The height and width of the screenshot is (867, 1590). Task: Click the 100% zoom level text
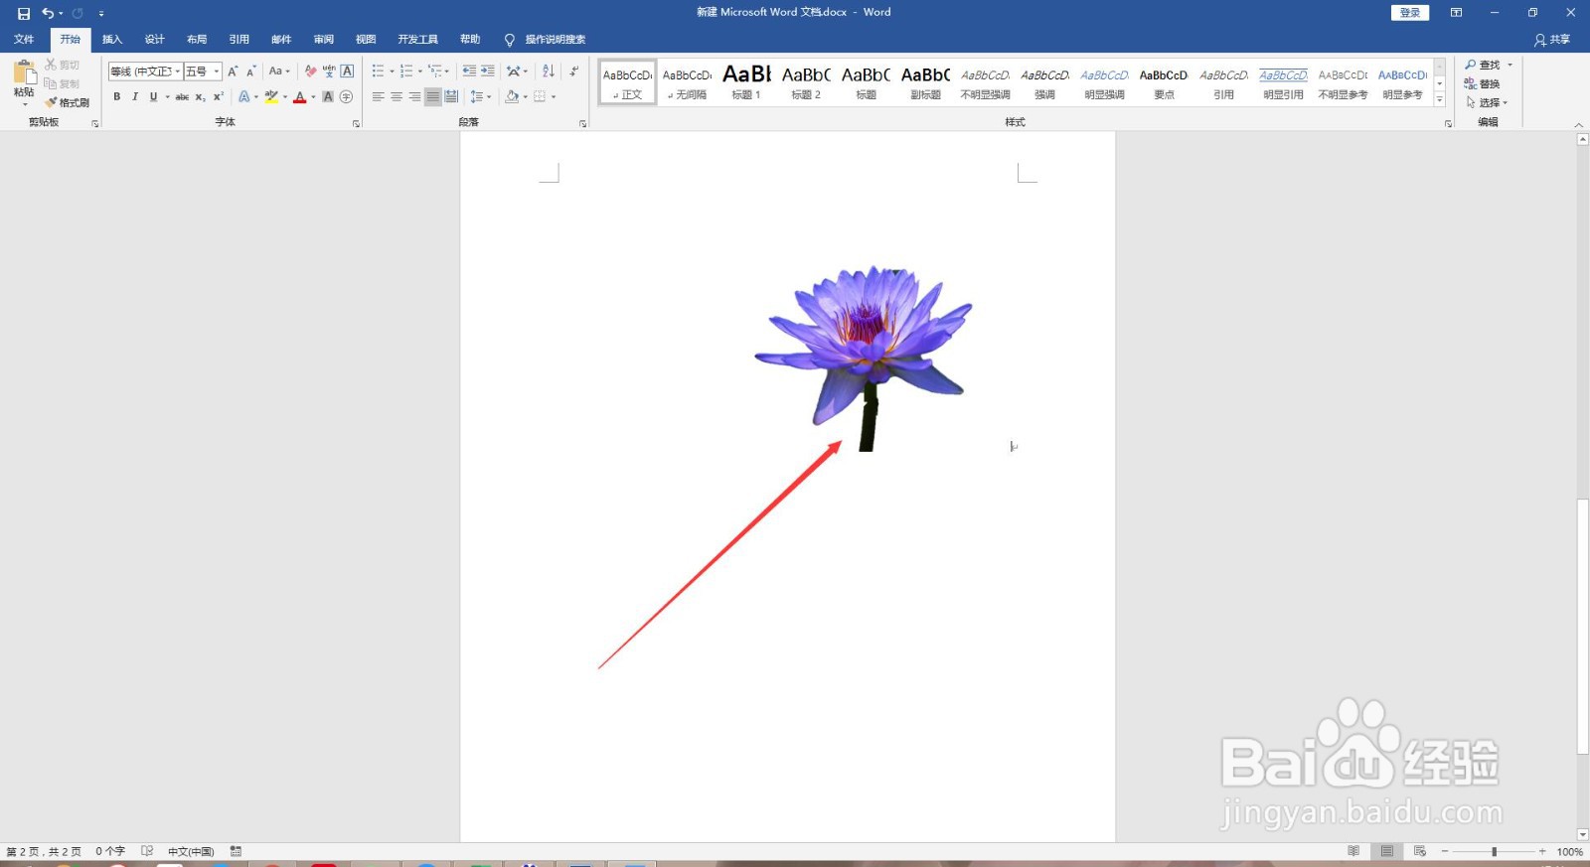(x=1570, y=851)
